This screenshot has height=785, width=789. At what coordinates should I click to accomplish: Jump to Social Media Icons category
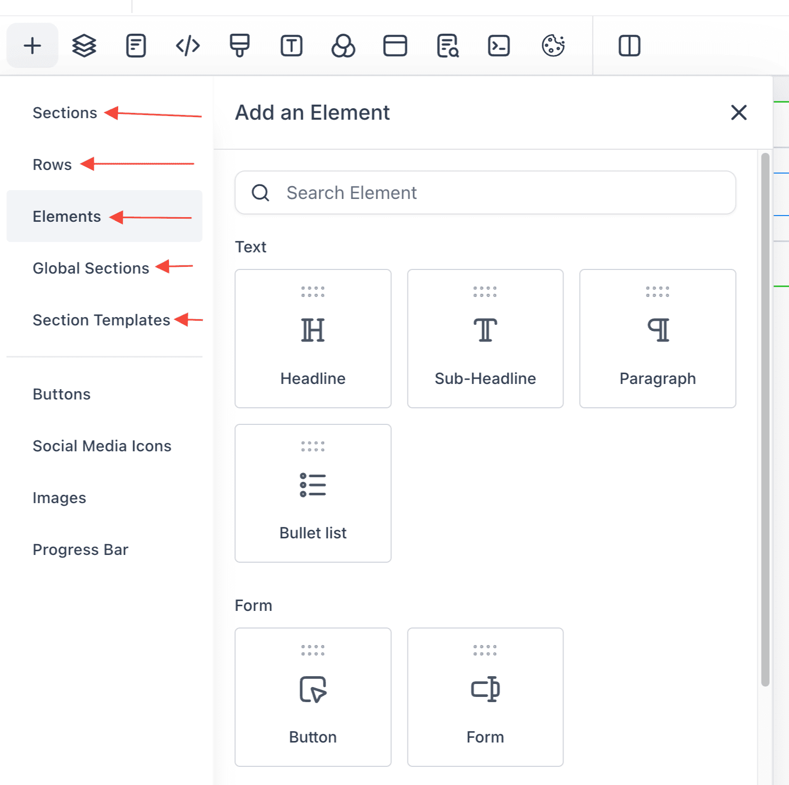point(102,446)
